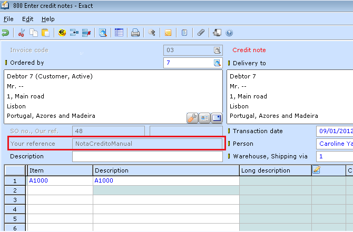Click the blue table list icon
This screenshot has height=232, width=353.
(x=119, y=33)
